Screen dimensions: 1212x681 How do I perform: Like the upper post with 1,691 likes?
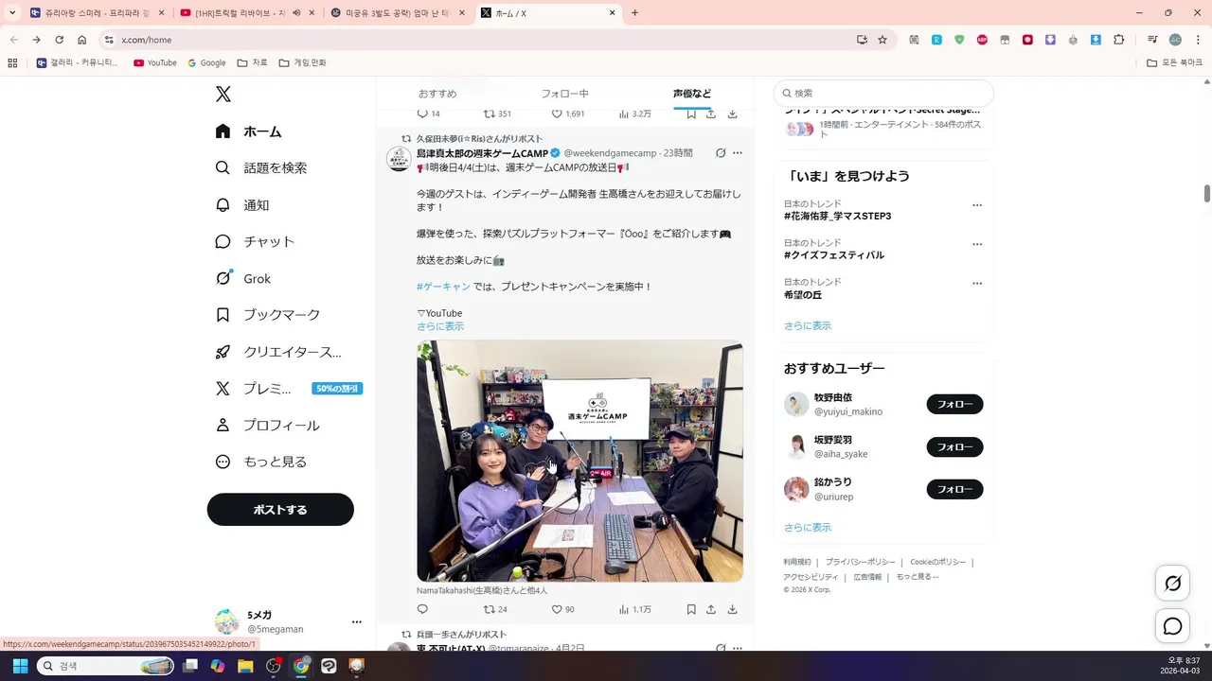(x=568, y=113)
